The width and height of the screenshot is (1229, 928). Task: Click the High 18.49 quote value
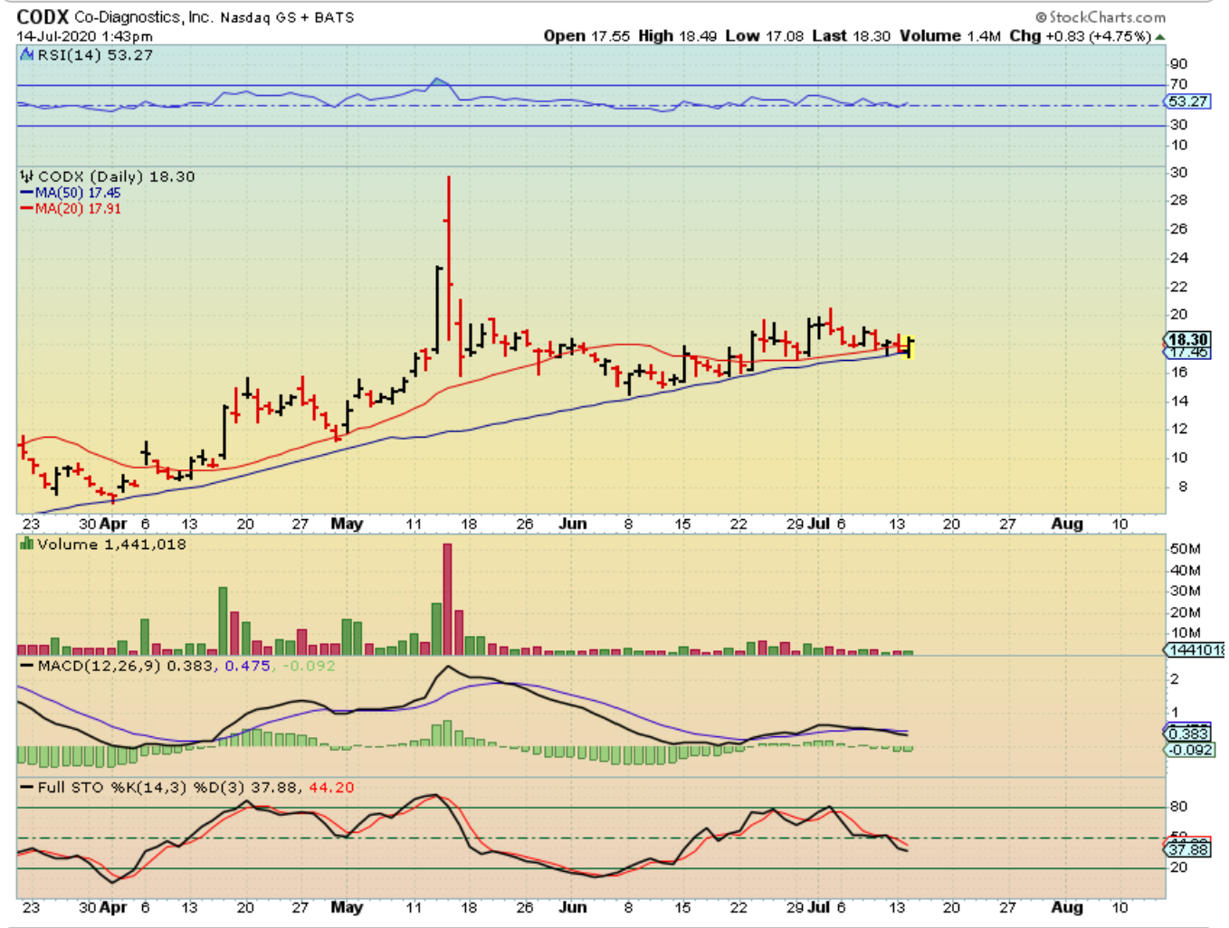coord(677,36)
